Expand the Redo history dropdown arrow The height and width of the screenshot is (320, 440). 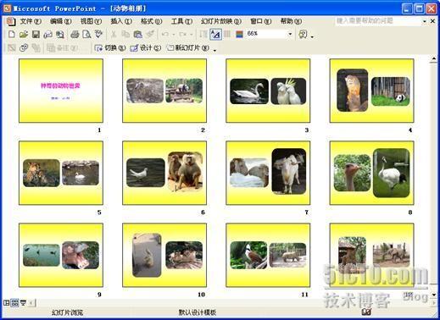point(192,35)
